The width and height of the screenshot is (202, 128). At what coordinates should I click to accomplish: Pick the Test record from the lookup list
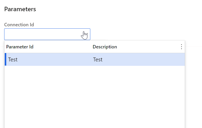pos(95,59)
